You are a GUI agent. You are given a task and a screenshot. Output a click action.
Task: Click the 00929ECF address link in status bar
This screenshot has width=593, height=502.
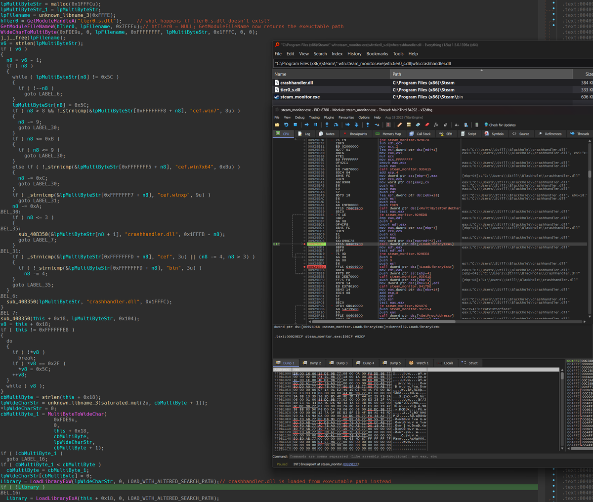351,464
